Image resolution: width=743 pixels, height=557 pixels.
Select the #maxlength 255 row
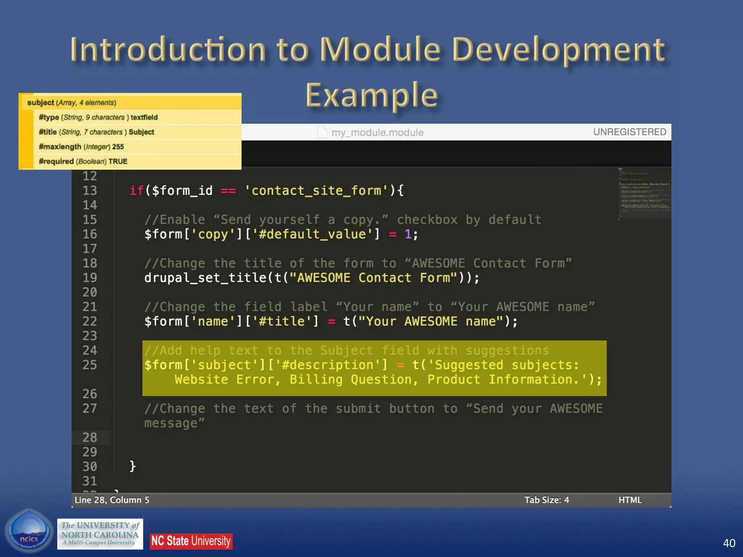81,147
